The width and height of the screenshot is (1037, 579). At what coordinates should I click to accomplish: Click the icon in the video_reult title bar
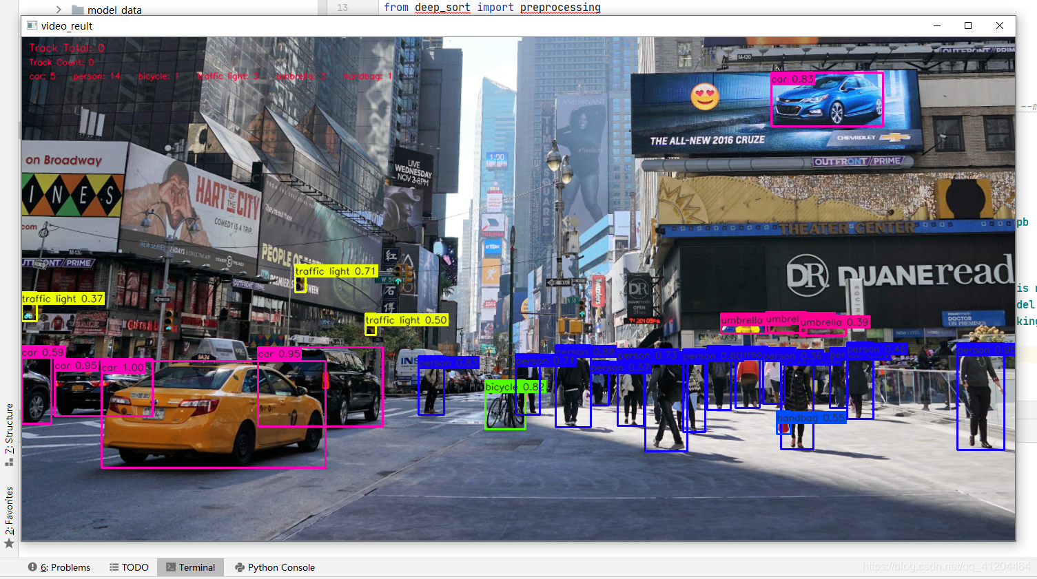(x=31, y=25)
